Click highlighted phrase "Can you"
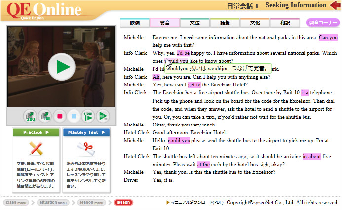This screenshot has width=342, height=210. (328, 38)
